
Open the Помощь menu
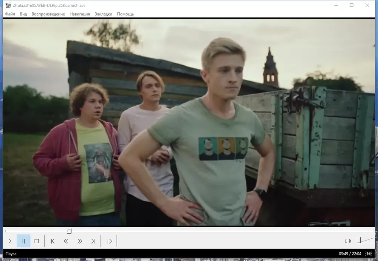[x=125, y=14]
